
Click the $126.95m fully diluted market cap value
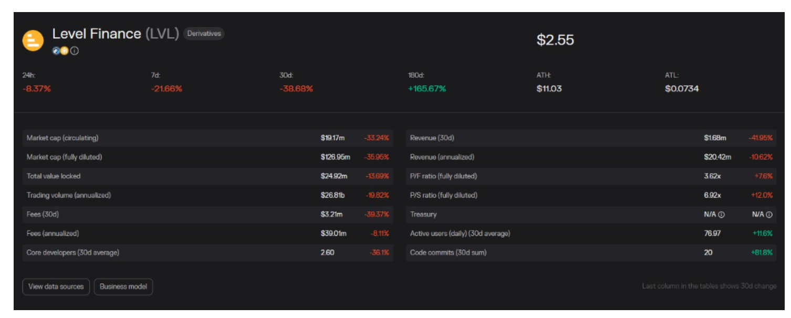[x=336, y=157]
